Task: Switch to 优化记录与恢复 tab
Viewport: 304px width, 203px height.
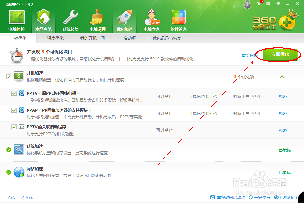Action: (167, 38)
